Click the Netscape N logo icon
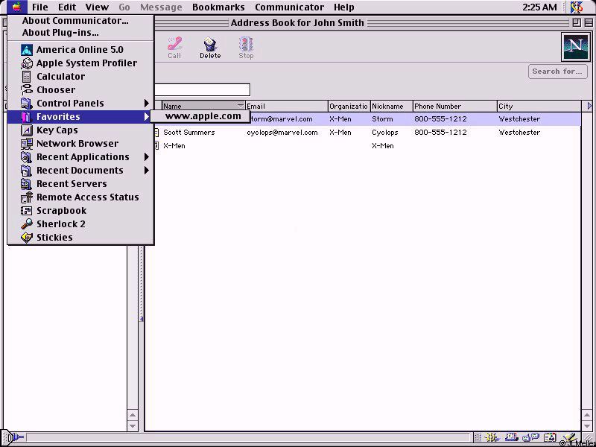The height and width of the screenshot is (447, 596). 574,47
